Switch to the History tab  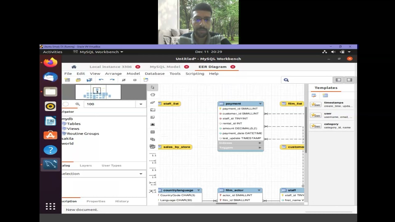pos(122,201)
